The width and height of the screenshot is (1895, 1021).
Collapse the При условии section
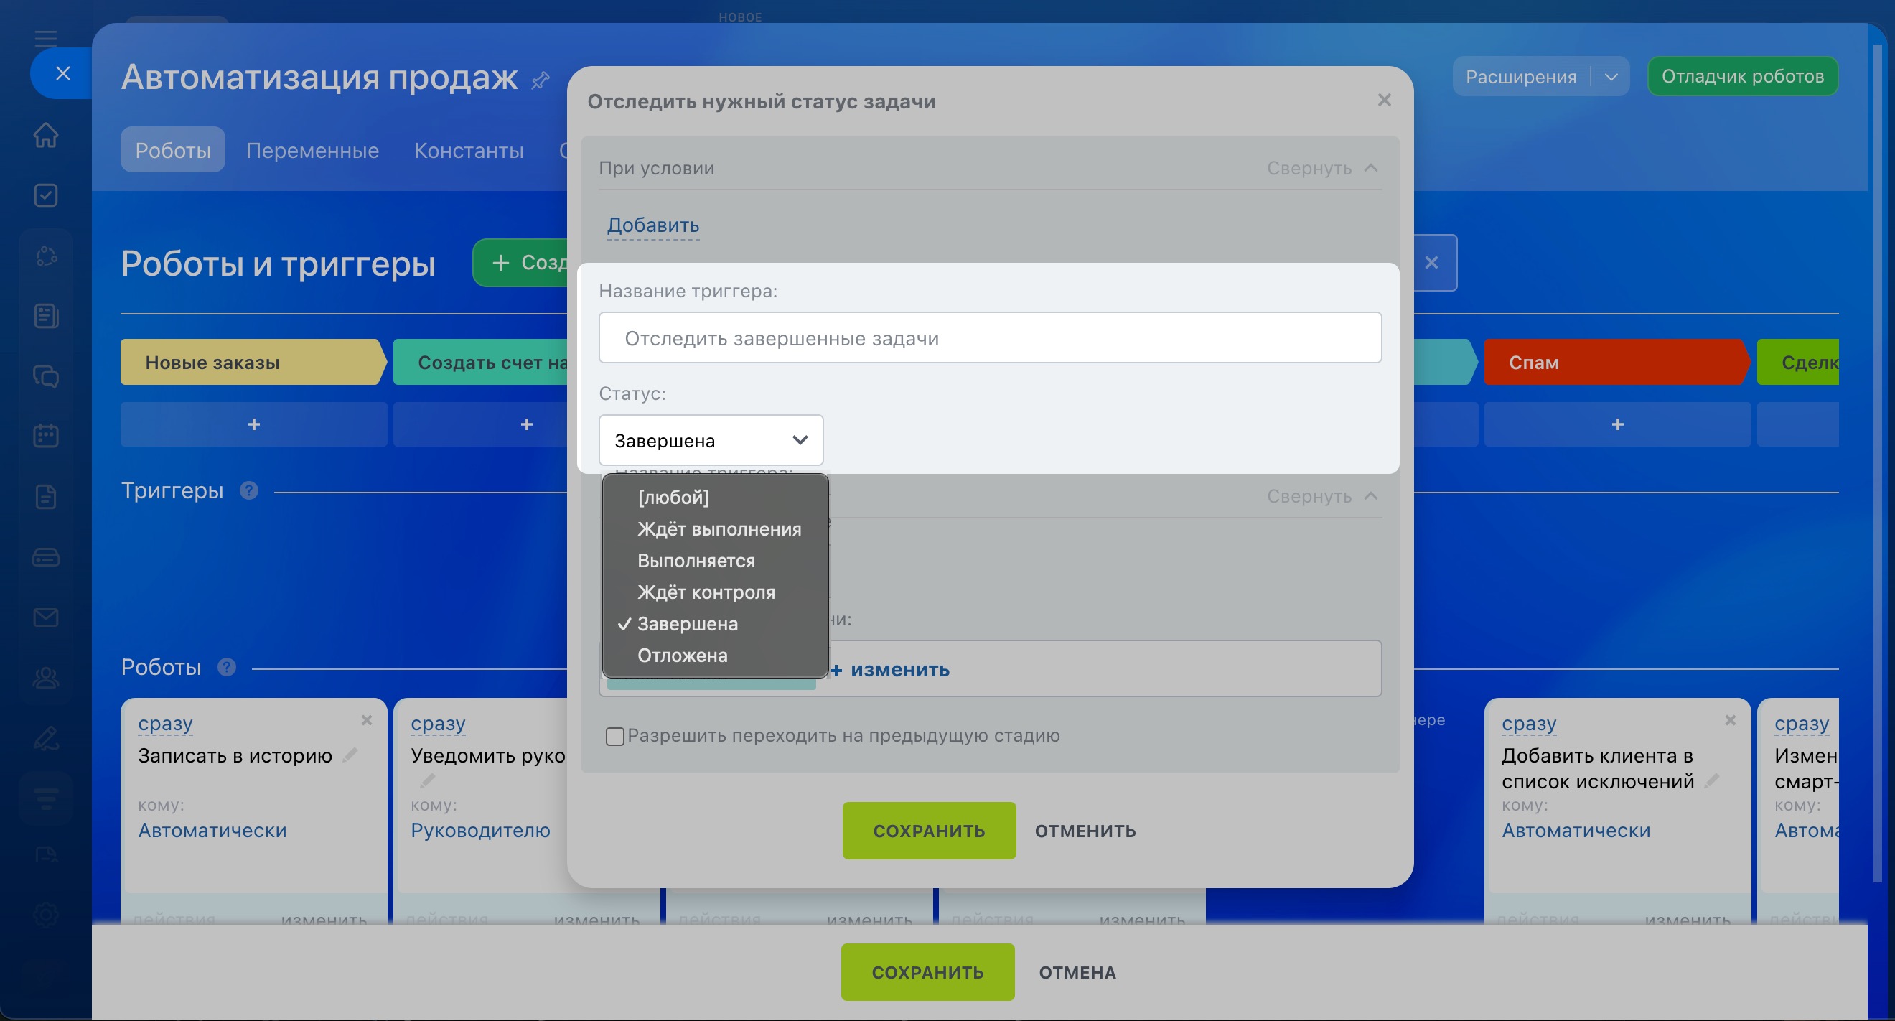[x=1321, y=169]
